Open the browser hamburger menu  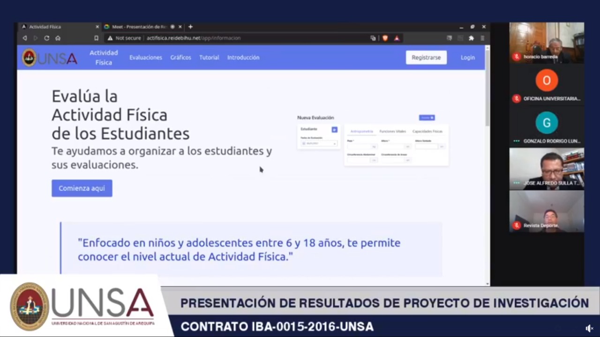(x=482, y=38)
